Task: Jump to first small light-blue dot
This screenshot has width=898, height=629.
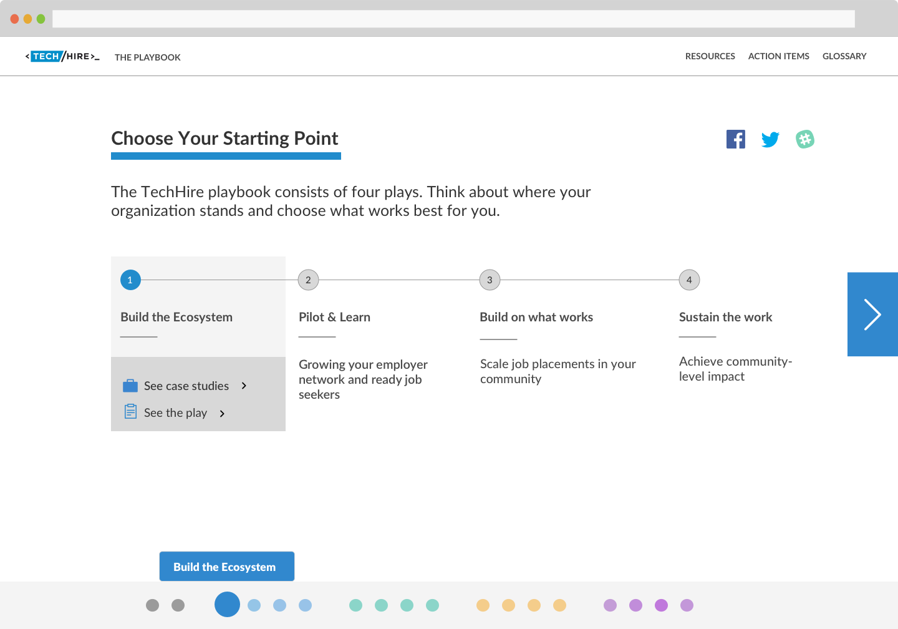Action: coord(254,605)
